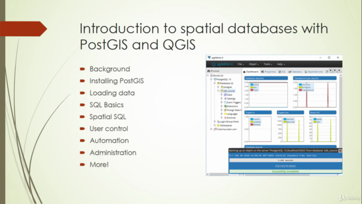Click the Inserts legend swatch
This screenshot has width=362, height=204.
point(252,119)
